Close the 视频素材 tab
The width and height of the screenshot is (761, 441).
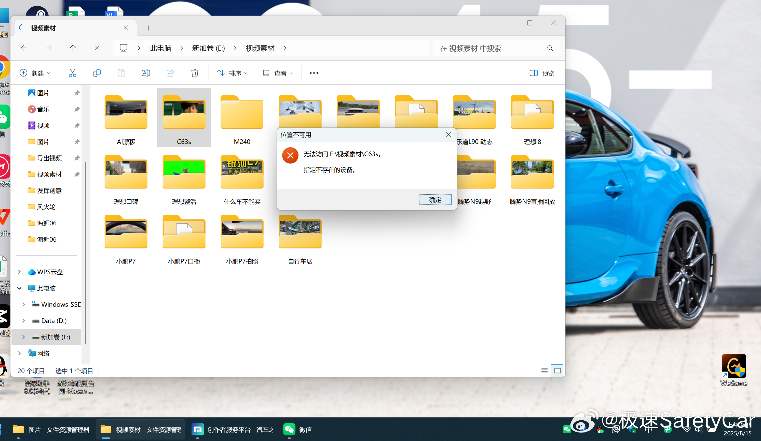coord(126,28)
